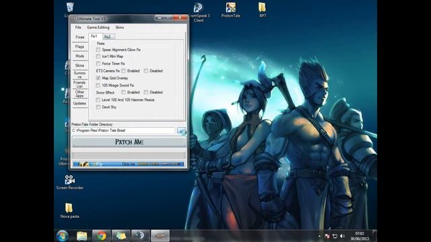Close the Ultimate Tool V3 window

point(180,18)
